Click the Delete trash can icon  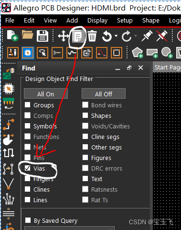coord(92,36)
